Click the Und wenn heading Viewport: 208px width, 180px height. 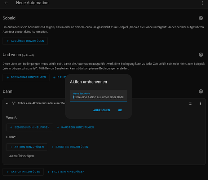click(12, 55)
